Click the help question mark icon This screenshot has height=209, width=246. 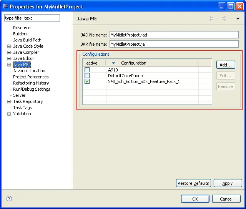[x=9, y=199]
